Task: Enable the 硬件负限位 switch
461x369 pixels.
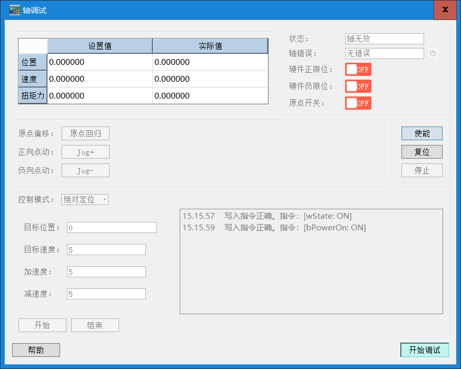Action: click(358, 86)
